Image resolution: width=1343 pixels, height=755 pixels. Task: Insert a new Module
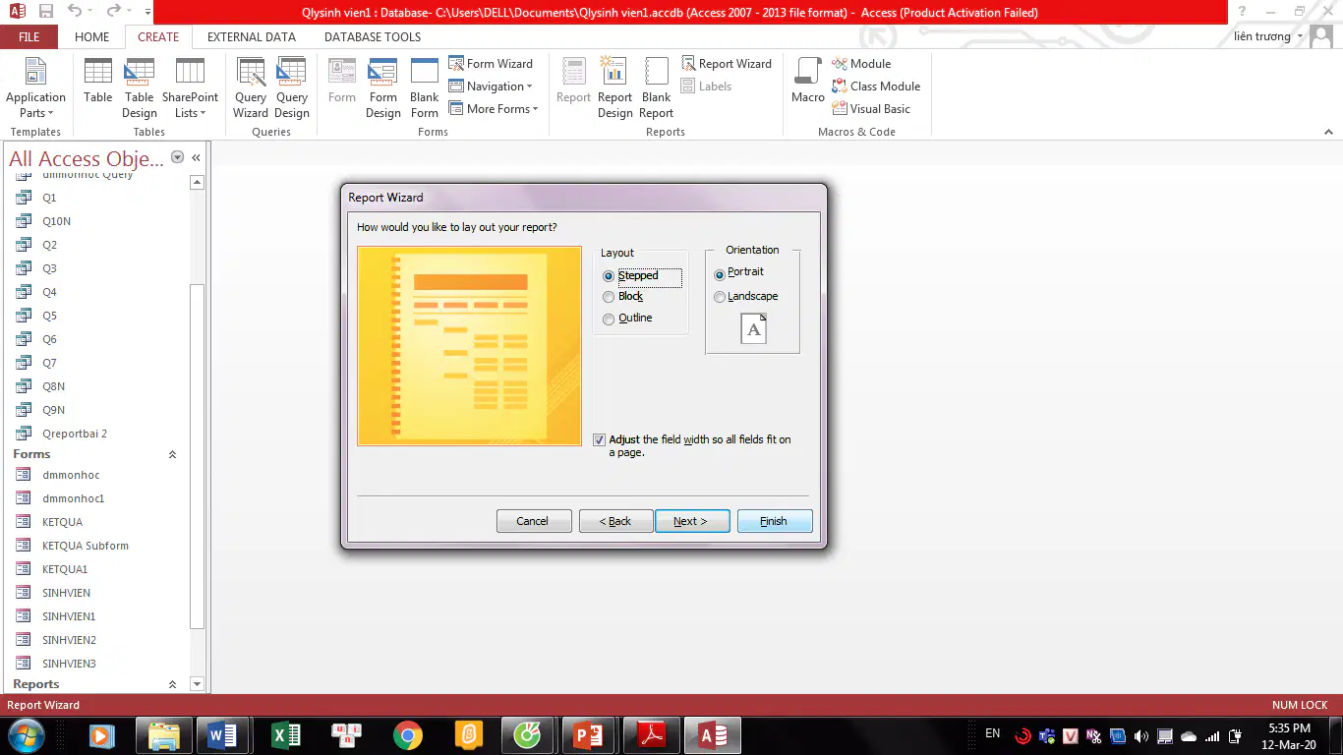[861, 63]
